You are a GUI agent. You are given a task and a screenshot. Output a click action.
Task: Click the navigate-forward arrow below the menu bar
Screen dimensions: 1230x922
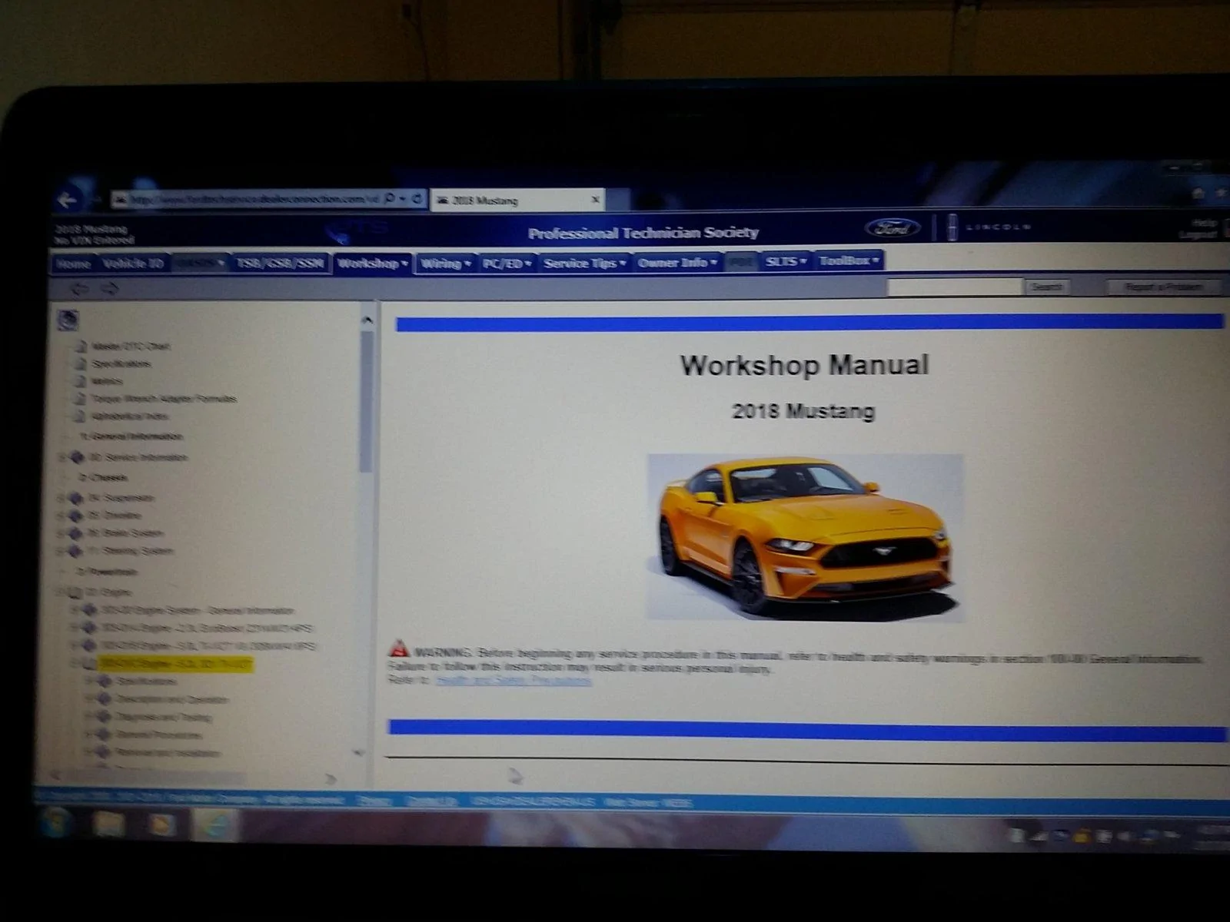point(109,289)
